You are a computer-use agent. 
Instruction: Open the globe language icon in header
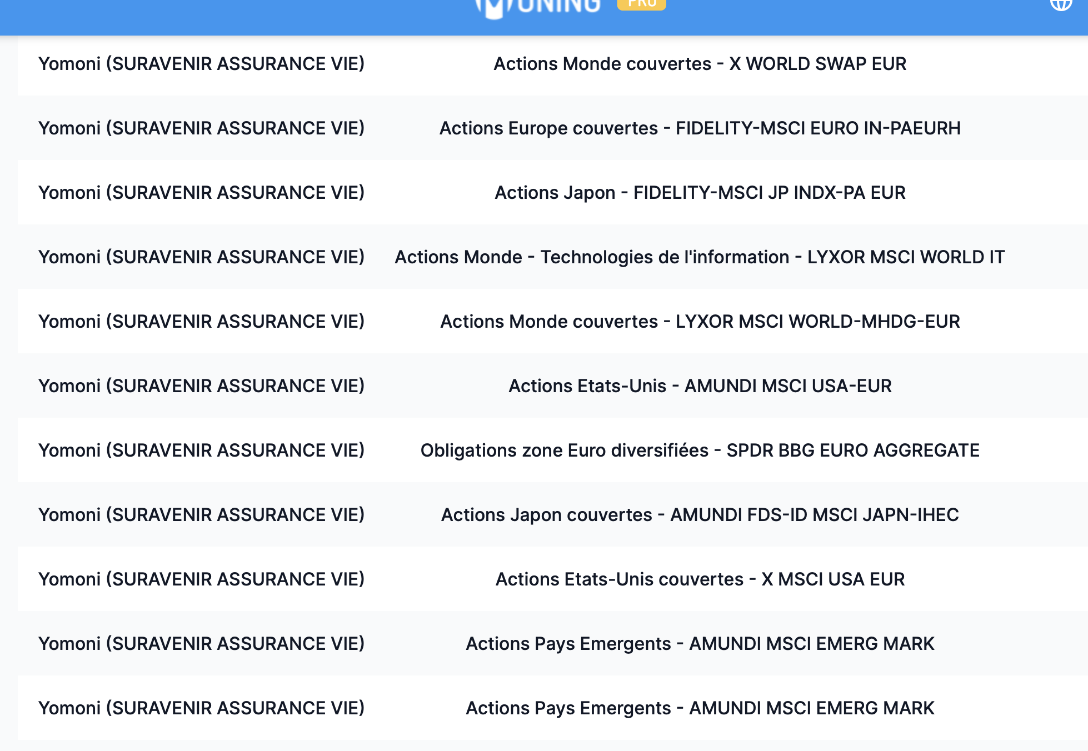[1060, 4]
